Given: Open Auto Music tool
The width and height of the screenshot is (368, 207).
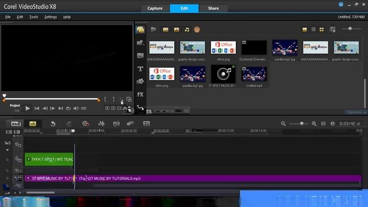Looking at the screenshot, I should 116,124.
